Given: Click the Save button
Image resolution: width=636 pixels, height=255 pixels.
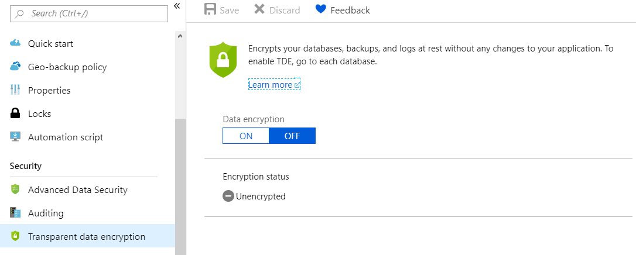Looking at the screenshot, I should (222, 10).
